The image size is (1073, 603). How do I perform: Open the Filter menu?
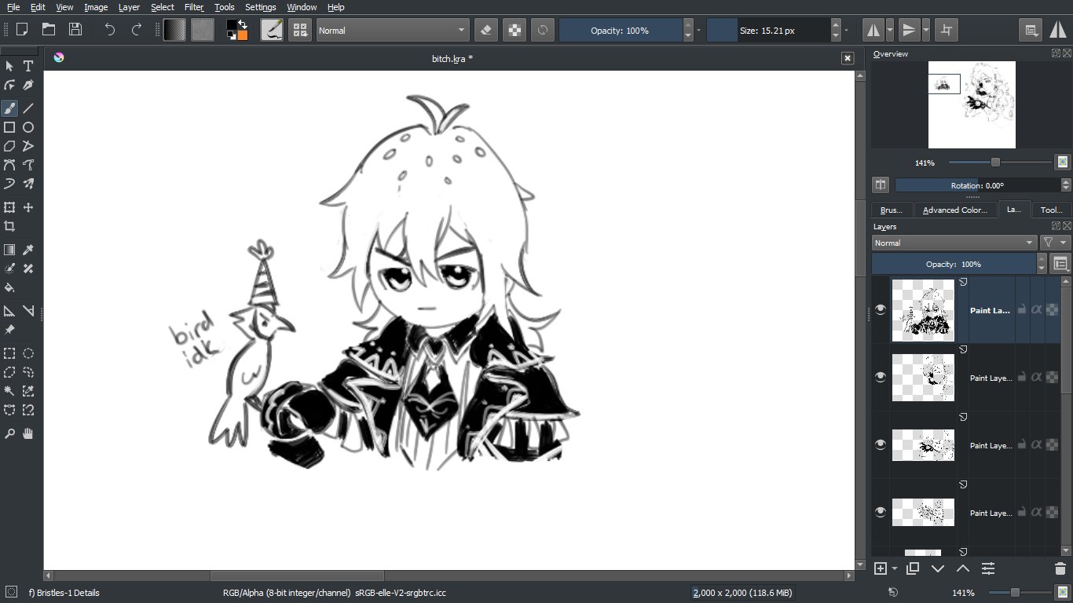point(194,7)
